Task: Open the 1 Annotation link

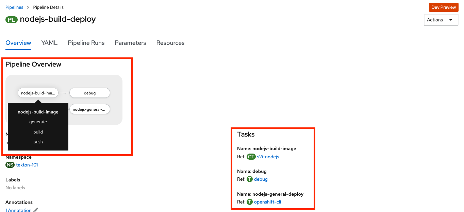Action: 18,210
